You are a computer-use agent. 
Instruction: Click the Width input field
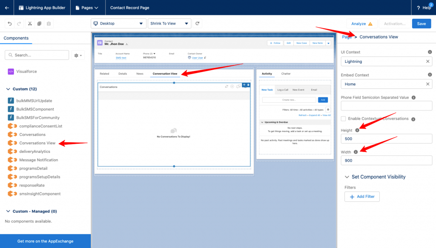point(386,161)
